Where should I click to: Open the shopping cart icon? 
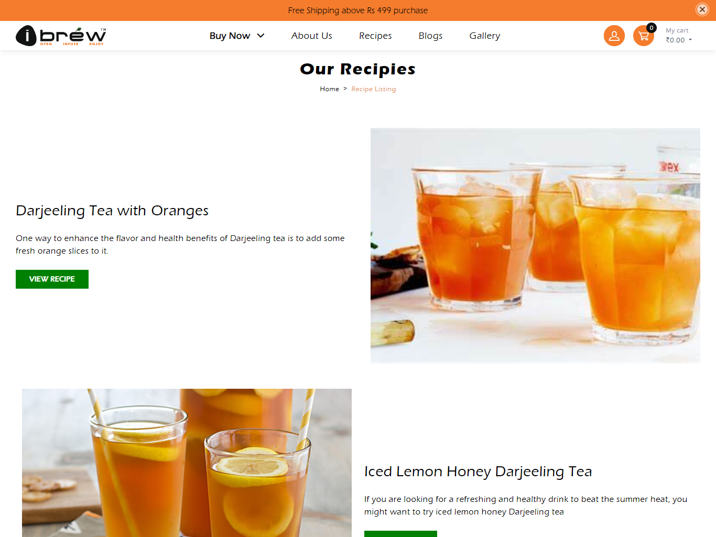tap(644, 36)
